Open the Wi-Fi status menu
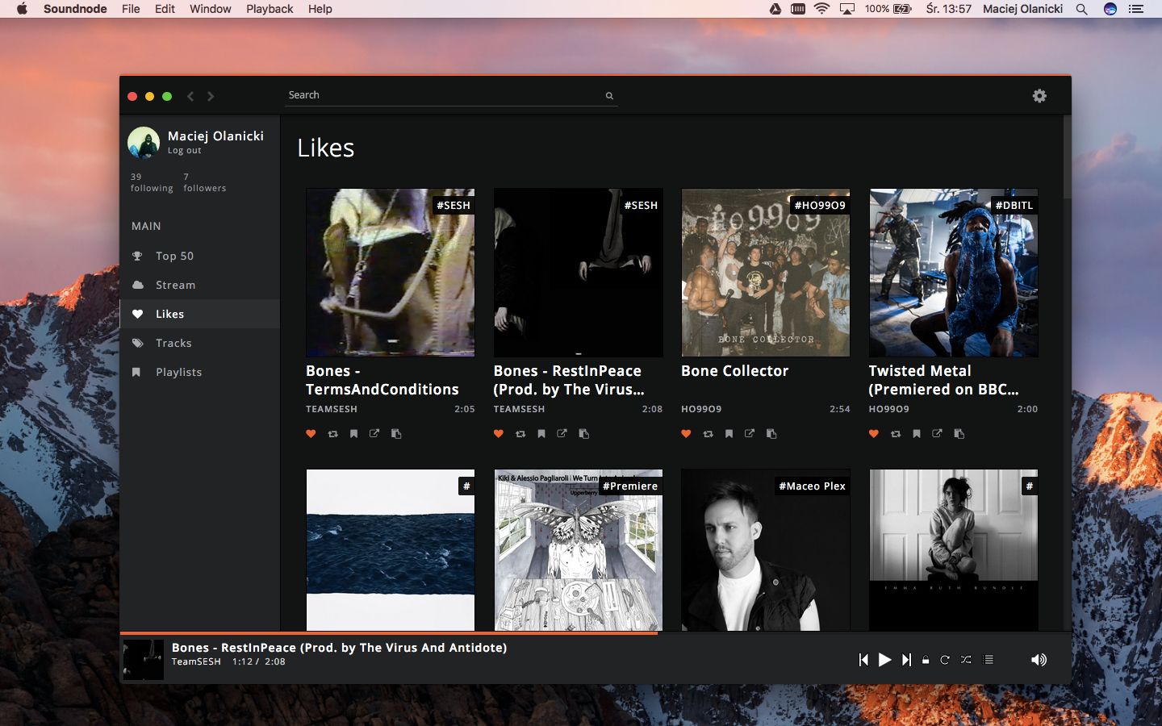Image resolution: width=1162 pixels, height=726 pixels. [821, 9]
